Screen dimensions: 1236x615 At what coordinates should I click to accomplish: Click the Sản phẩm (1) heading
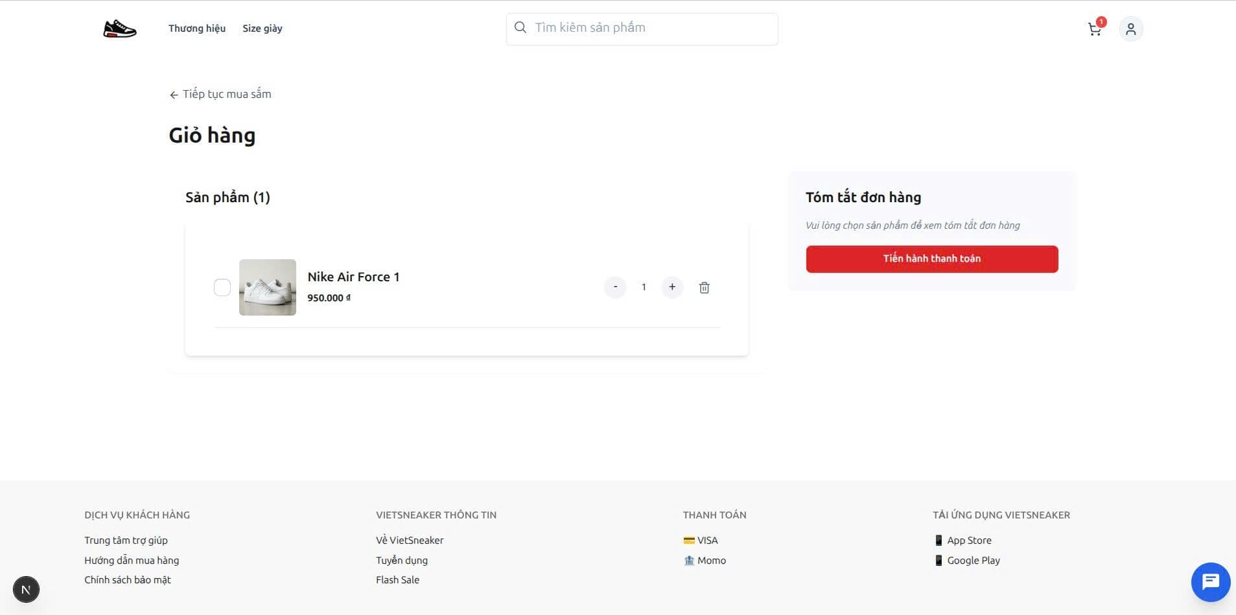click(227, 198)
